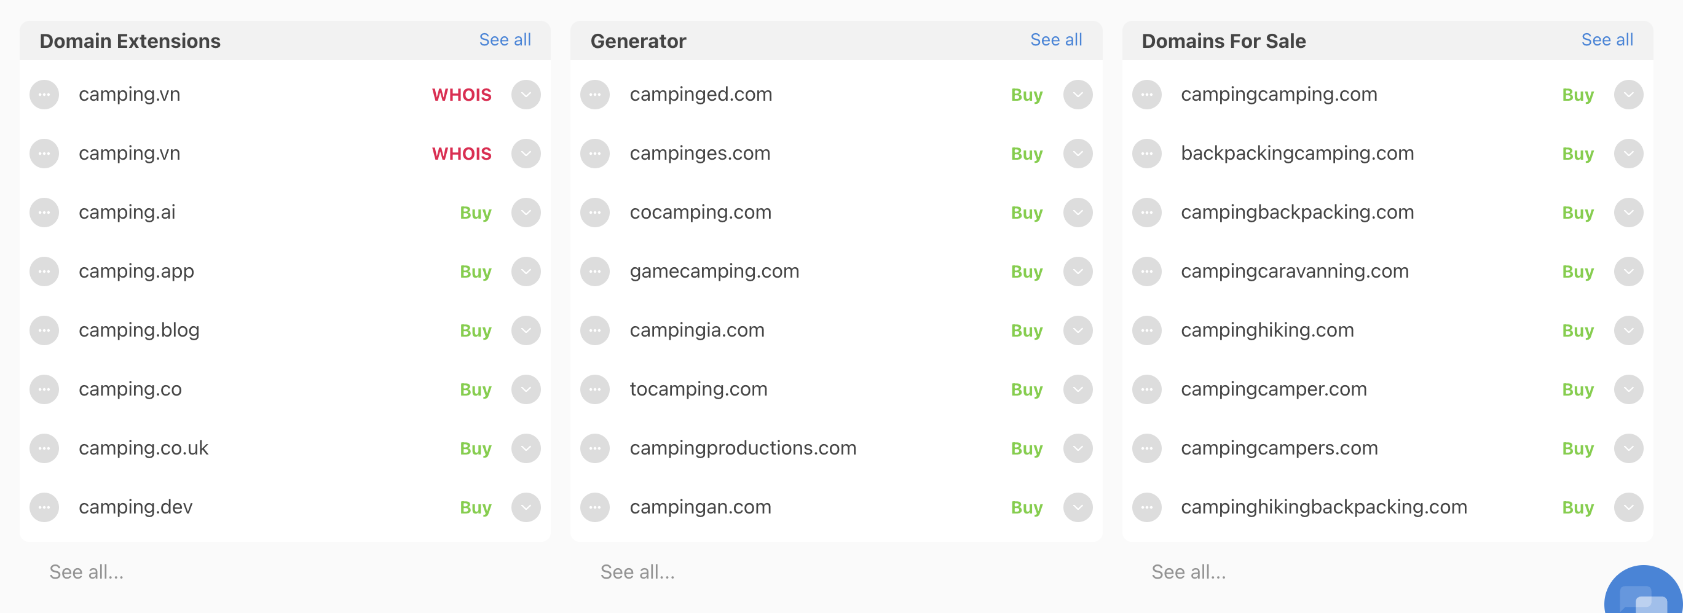Click See all... below the Generator list
1683x613 pixels.
pyautogui.click(x=637, y=572)
